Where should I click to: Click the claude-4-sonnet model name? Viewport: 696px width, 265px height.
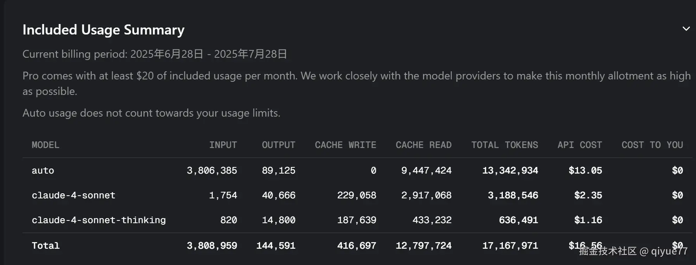74,195
